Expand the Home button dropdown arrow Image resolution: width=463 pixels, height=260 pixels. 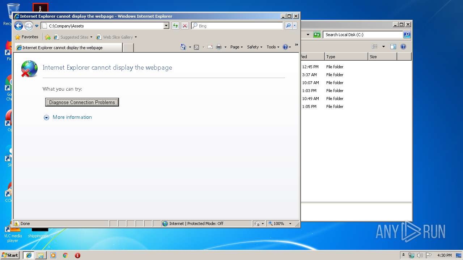tap(190, 47)
